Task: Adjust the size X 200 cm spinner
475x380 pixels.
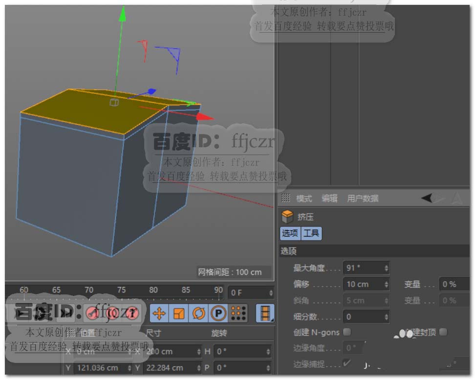Action: click(x=199, y=352)
